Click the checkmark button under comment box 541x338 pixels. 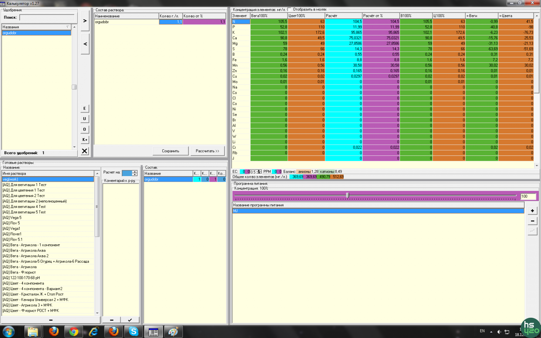click(130, 320)
